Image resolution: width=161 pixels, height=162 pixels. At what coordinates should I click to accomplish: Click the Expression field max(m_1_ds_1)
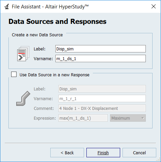coord(83,118)
